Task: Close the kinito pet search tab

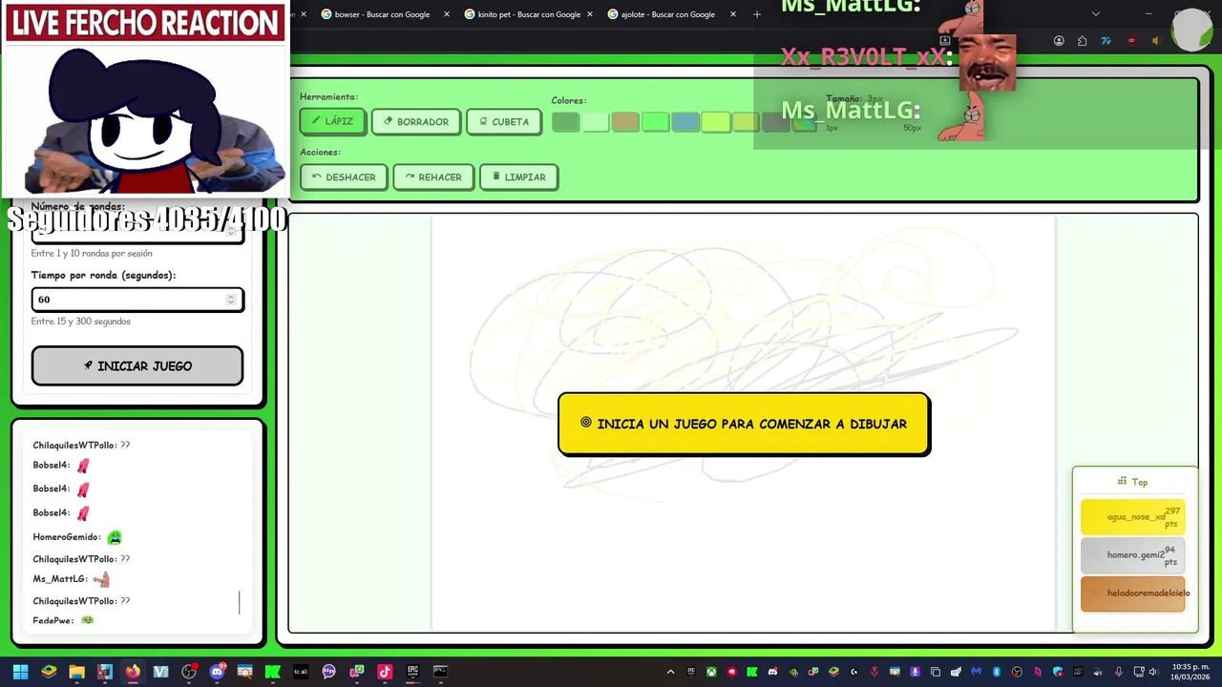Action: point(590,14)
